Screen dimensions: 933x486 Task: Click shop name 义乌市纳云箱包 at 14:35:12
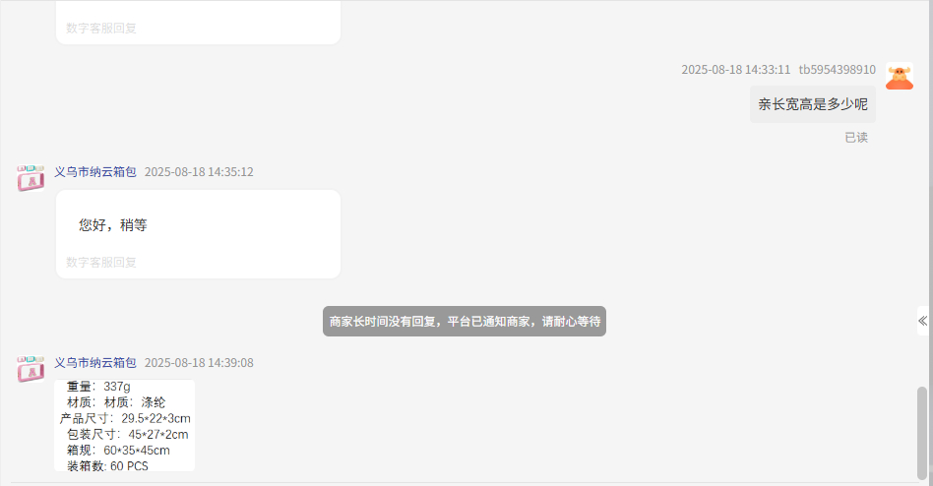click(x=95, y=172)
